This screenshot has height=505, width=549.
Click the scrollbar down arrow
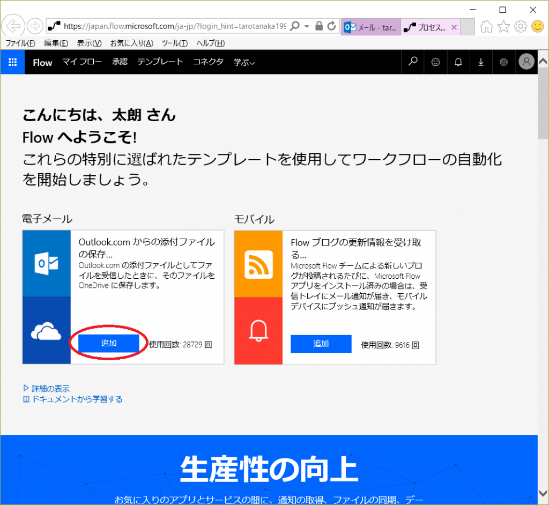pos(543,493)
